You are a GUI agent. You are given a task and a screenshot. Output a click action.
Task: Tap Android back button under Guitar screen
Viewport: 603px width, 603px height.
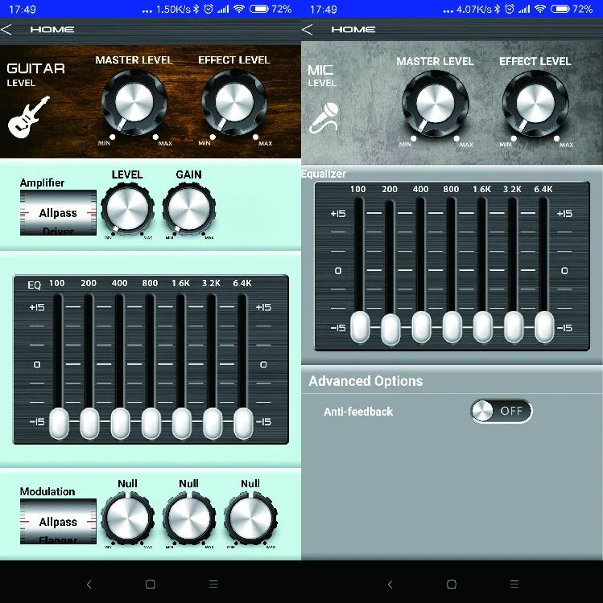89,585
